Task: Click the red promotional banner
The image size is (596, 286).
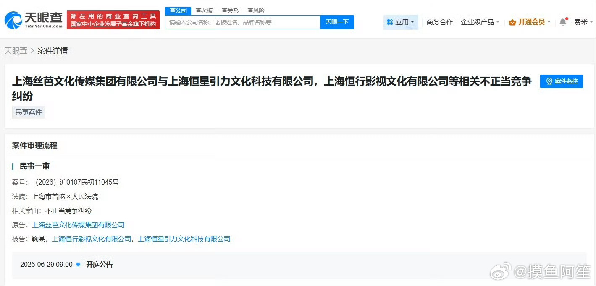Action: click(113, 20)
